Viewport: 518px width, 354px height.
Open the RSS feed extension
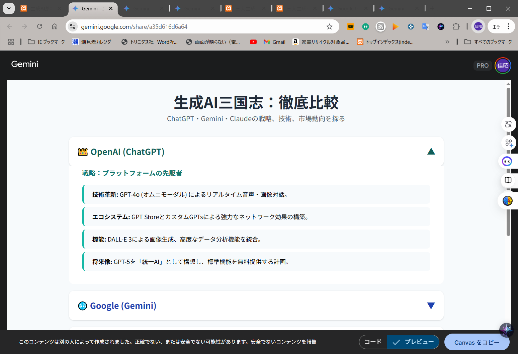tap(380, 27)
